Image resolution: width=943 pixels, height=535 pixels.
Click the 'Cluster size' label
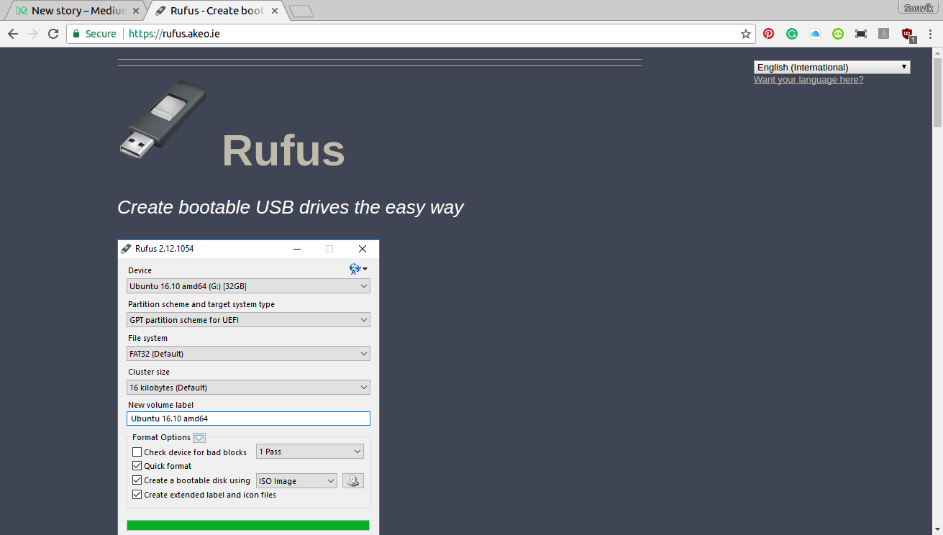pos(149,372)
